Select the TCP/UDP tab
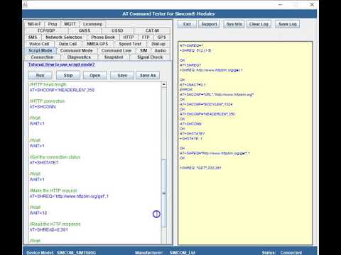This screenshot has height=255, width=341. pyautogui.click(x=46, y=30)
